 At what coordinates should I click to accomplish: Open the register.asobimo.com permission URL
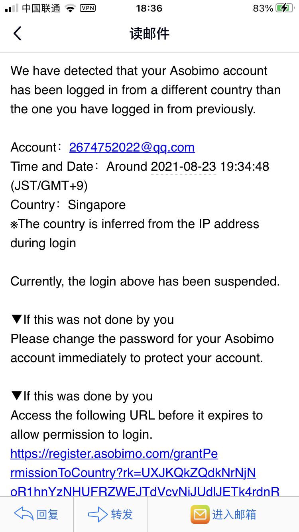(114, 453)
